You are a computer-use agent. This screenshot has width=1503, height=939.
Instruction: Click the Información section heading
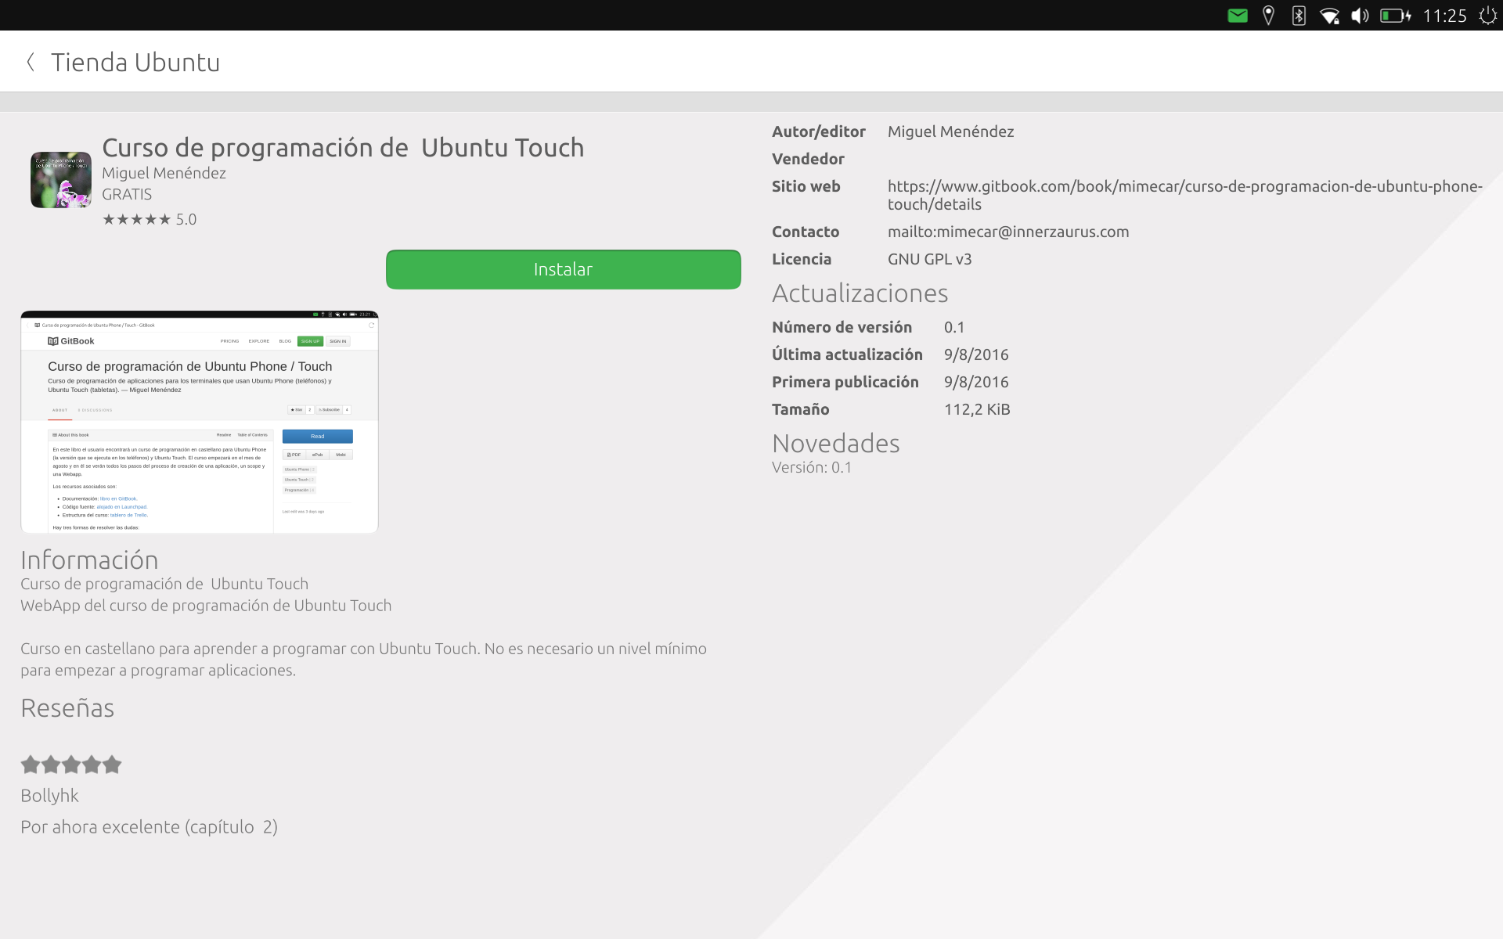(x=89, y=559)
